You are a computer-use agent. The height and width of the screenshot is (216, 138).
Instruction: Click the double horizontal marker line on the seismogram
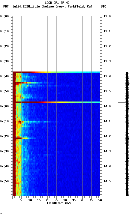[x=127, y=102]
